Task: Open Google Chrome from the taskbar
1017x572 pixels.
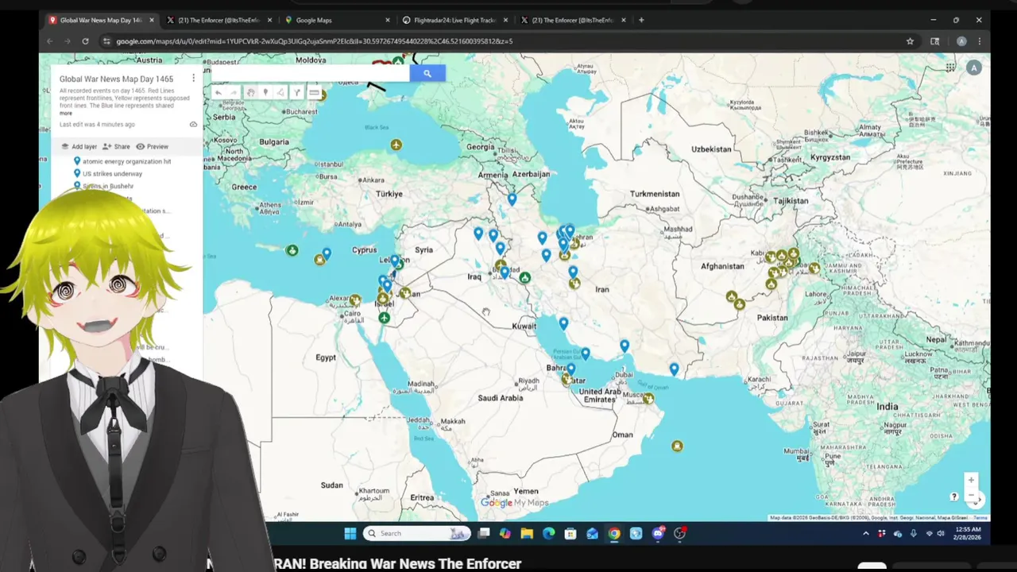Action: (x=614, y=533)
